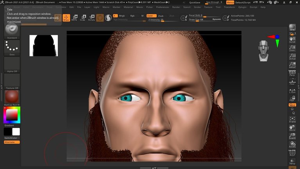Screen dimensions: 300x169
Task: Click the BPR render button
Action: 292,28
